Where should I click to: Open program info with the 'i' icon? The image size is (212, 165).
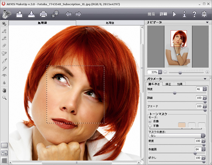(184, 14)
